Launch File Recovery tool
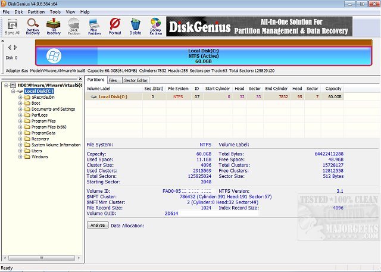Viewport: 381px width, 272px height. (54, 26)
